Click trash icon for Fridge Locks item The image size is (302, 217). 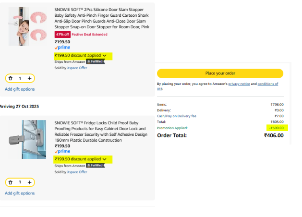[x=11, y=182]
